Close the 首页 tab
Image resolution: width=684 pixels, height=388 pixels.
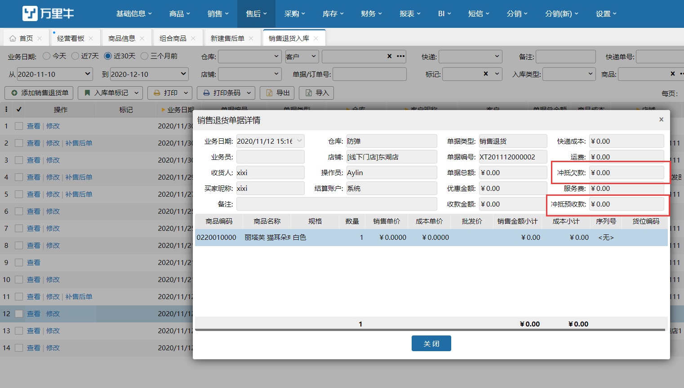point(40,39)
